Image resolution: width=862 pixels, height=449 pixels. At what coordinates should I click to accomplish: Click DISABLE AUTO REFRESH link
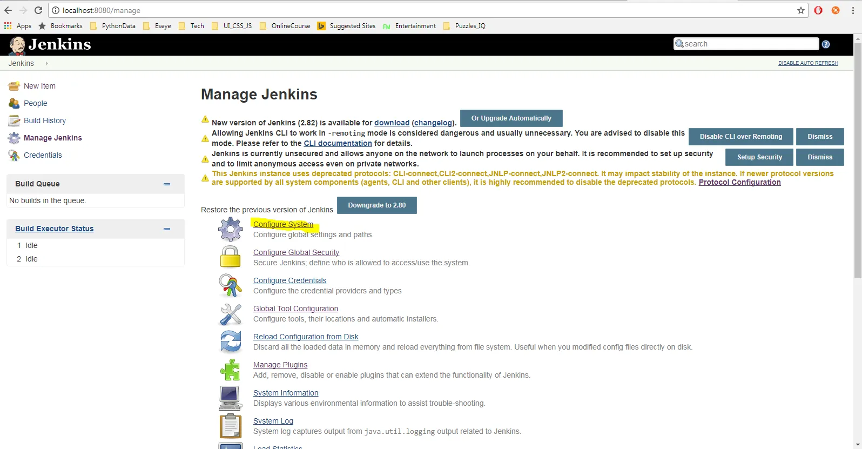tap(808, 63)
